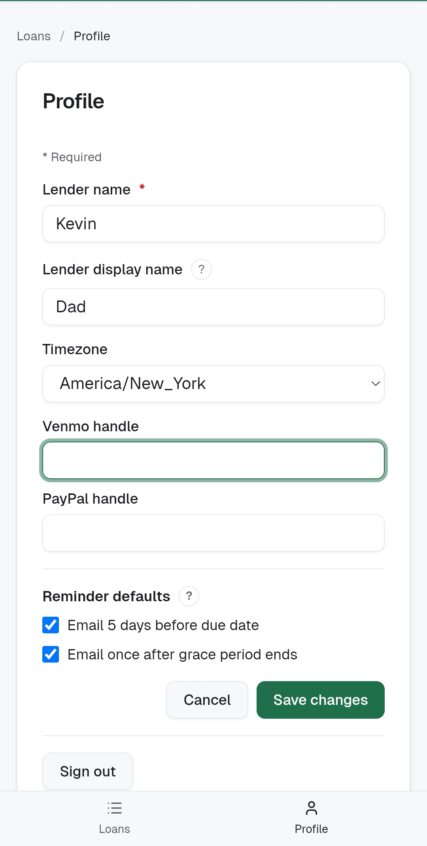Open the Reminder defaults help tooltip
427x846 pixels.
pyautogui.click(x=189, y=596)
